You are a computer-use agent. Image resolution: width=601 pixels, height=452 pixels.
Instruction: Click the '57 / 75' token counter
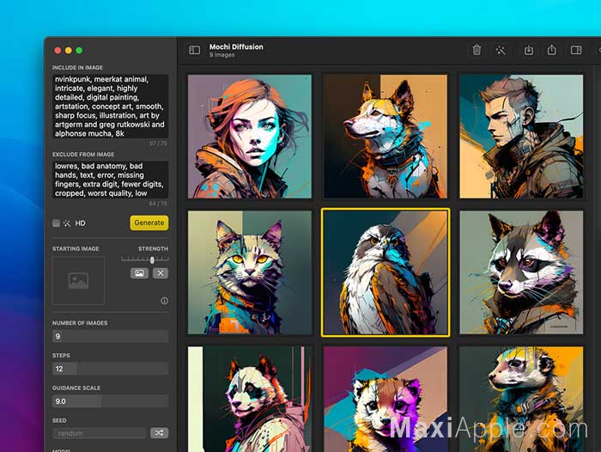point(158,144)
